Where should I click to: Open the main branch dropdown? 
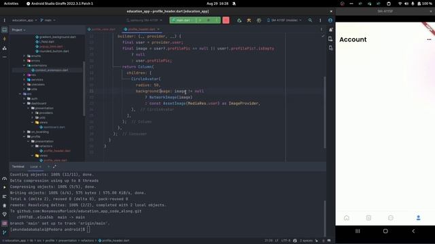pyautogui.click(x=48, y=20)
